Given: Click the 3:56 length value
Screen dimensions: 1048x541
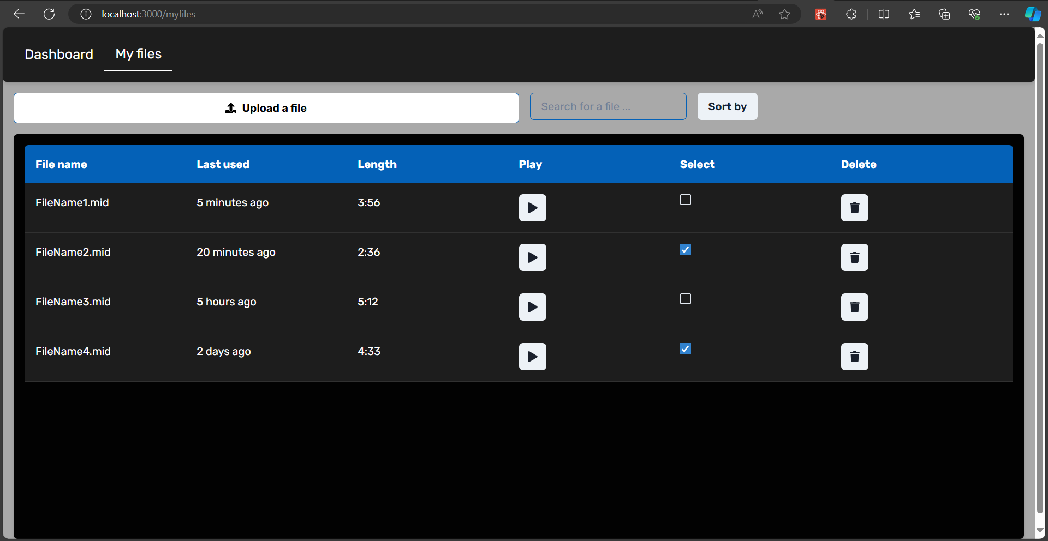Looking at the screenshot, I should [369, 202].
